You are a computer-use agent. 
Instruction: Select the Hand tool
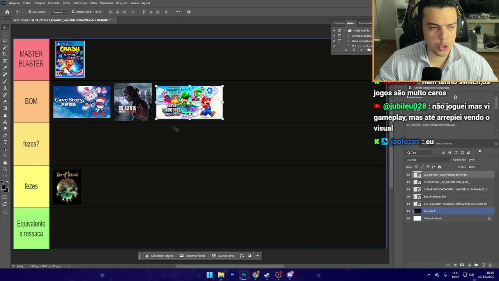point(5,162)
